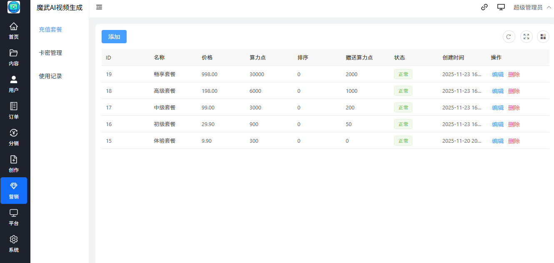This screenshot has height=263, width=554.
Task: Click the 添加 button
Action: 114,37
